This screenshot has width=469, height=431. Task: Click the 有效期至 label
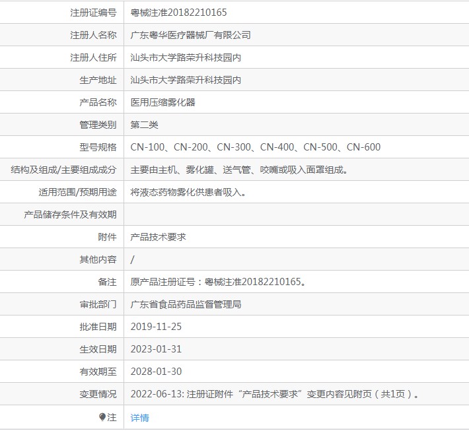pos(98,372)
